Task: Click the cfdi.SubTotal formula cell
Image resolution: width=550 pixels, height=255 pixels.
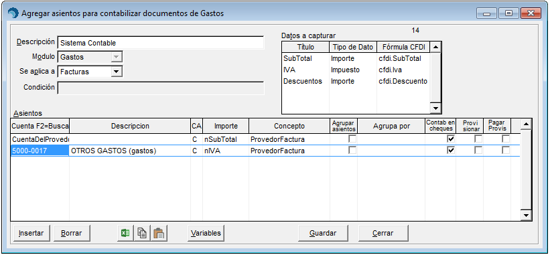Action: coord(403,58)
